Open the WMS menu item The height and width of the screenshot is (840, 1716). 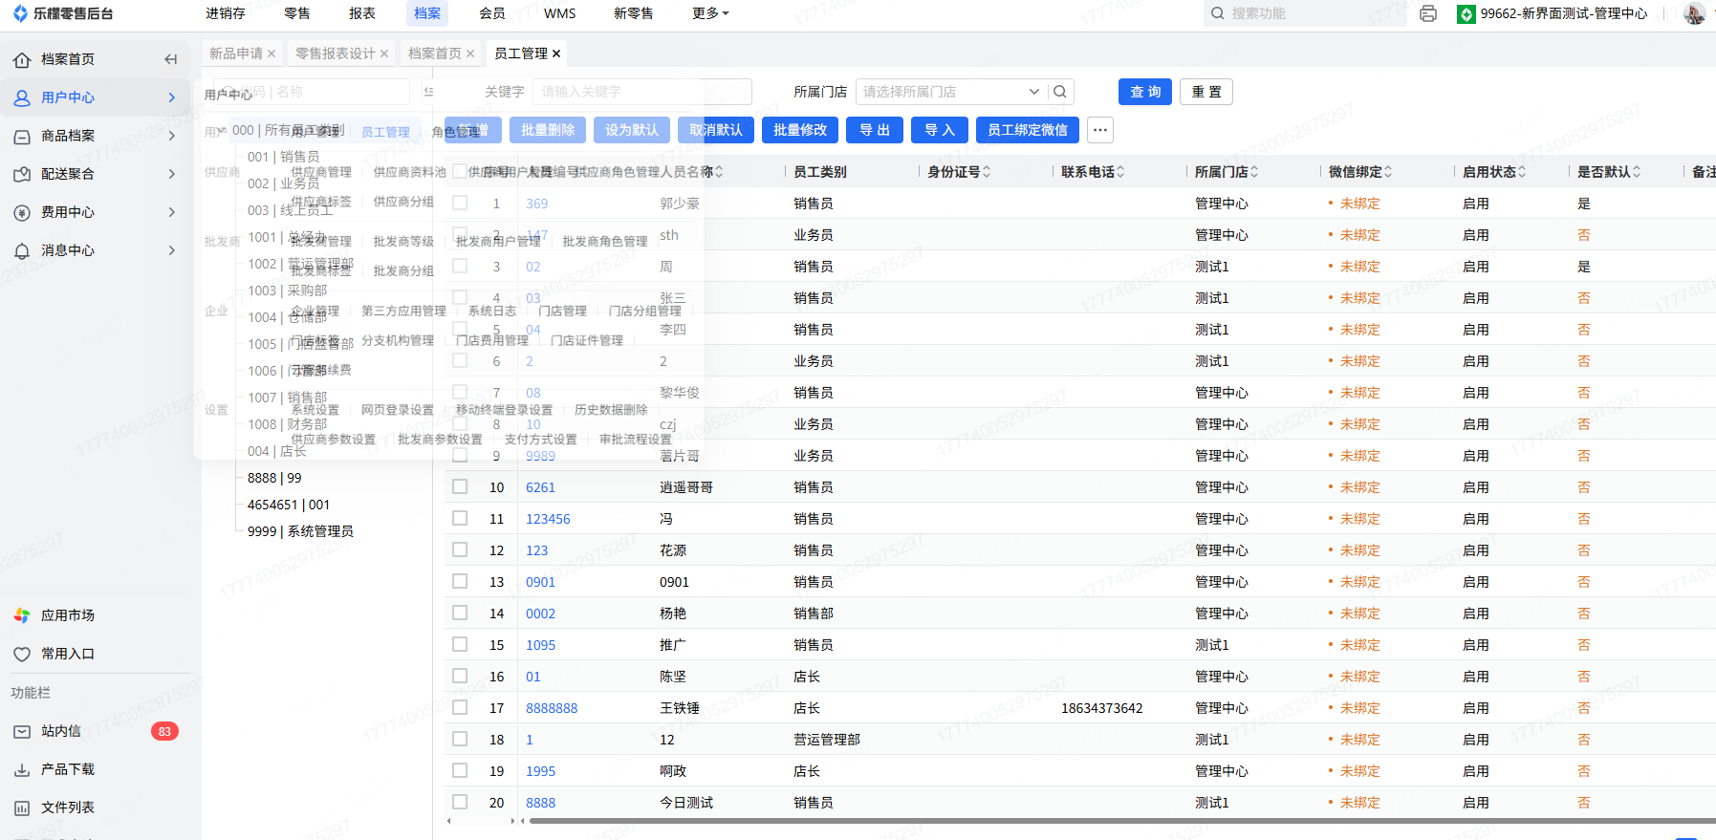560,13
